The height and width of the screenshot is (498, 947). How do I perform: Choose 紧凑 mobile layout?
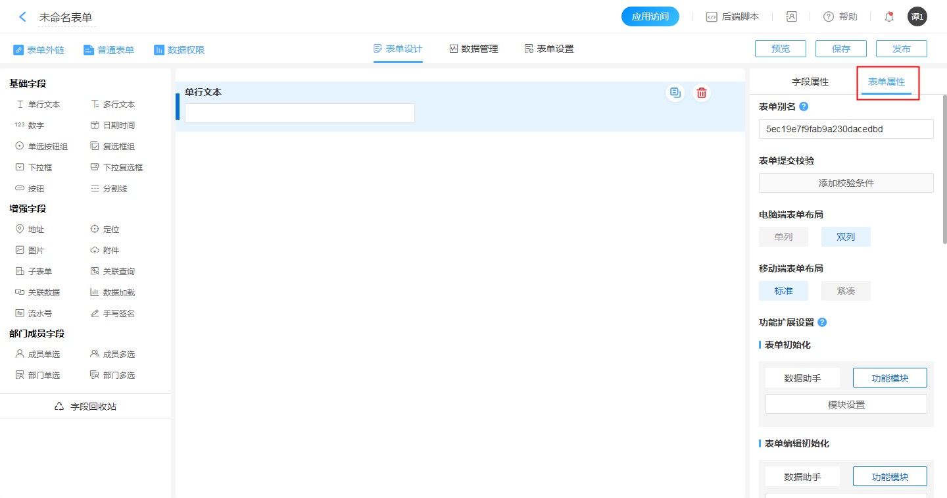point(846,291)
